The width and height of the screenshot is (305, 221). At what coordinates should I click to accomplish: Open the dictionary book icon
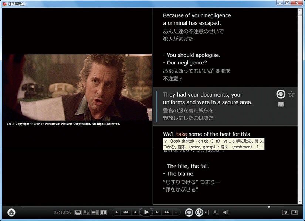[281, 105]
